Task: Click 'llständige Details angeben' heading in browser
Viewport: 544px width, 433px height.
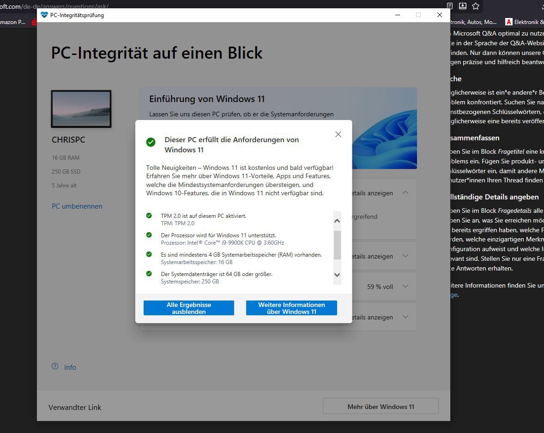Action: (495, 197)
